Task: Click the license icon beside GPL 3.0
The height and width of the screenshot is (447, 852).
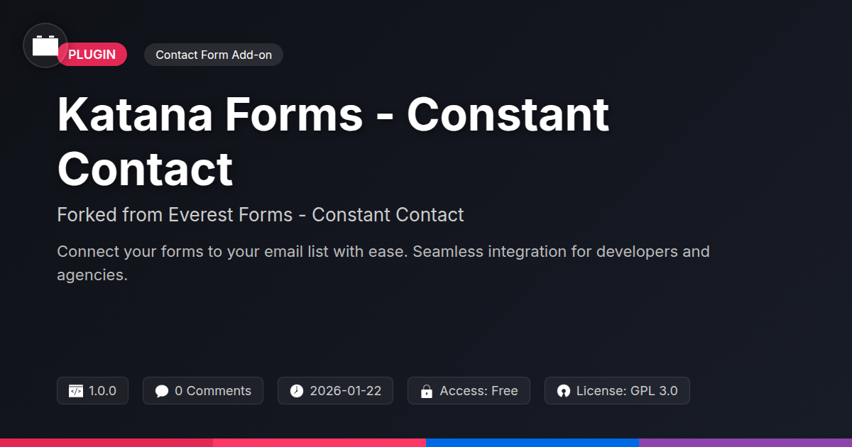Action: click(x=564, y=391)
